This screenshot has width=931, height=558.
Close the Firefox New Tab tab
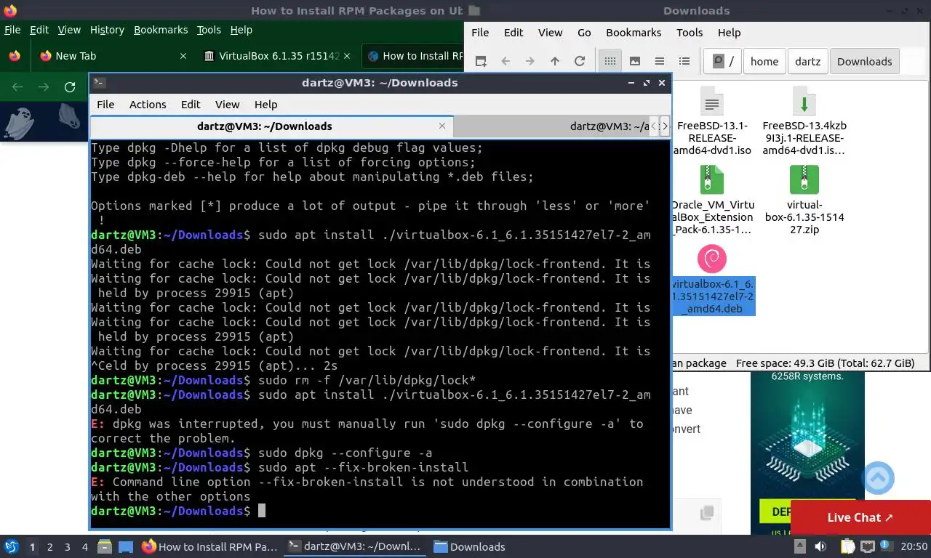pos(183,56)
